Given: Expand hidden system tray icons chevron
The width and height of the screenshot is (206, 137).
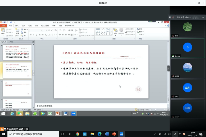Looking at the screenshot, I should (x=155, y=134).
